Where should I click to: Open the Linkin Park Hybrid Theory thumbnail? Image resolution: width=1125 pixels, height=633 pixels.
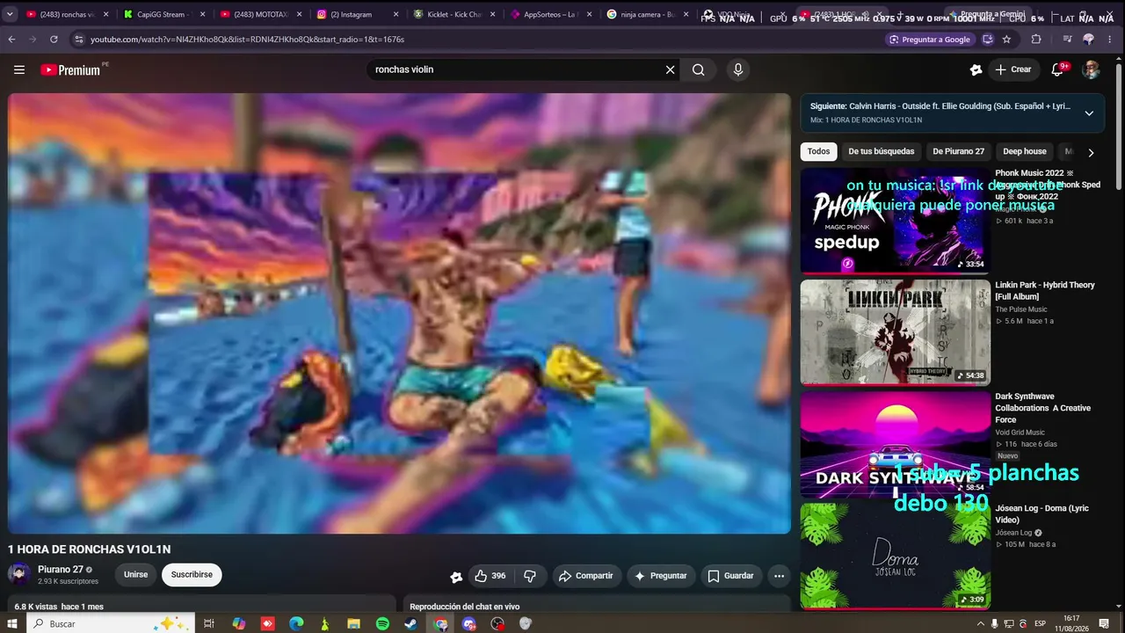pyautogui.click(x=895, y=331)
